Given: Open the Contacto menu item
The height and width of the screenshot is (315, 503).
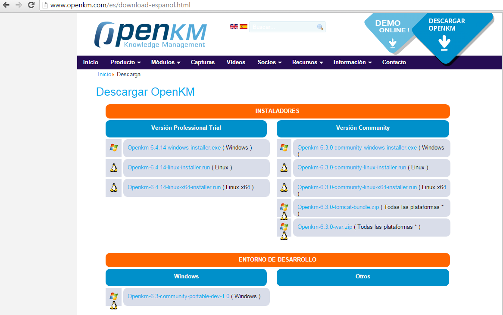Looking at the screenshot, I should [394, 62].
